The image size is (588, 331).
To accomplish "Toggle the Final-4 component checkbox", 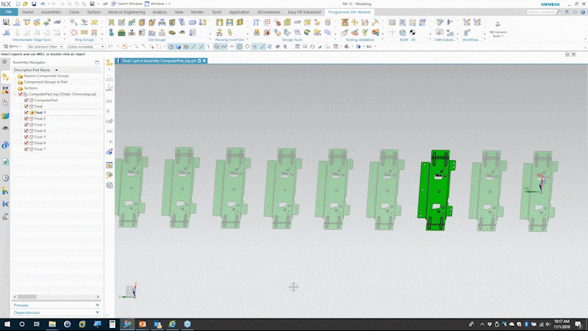I will (26, 131).
